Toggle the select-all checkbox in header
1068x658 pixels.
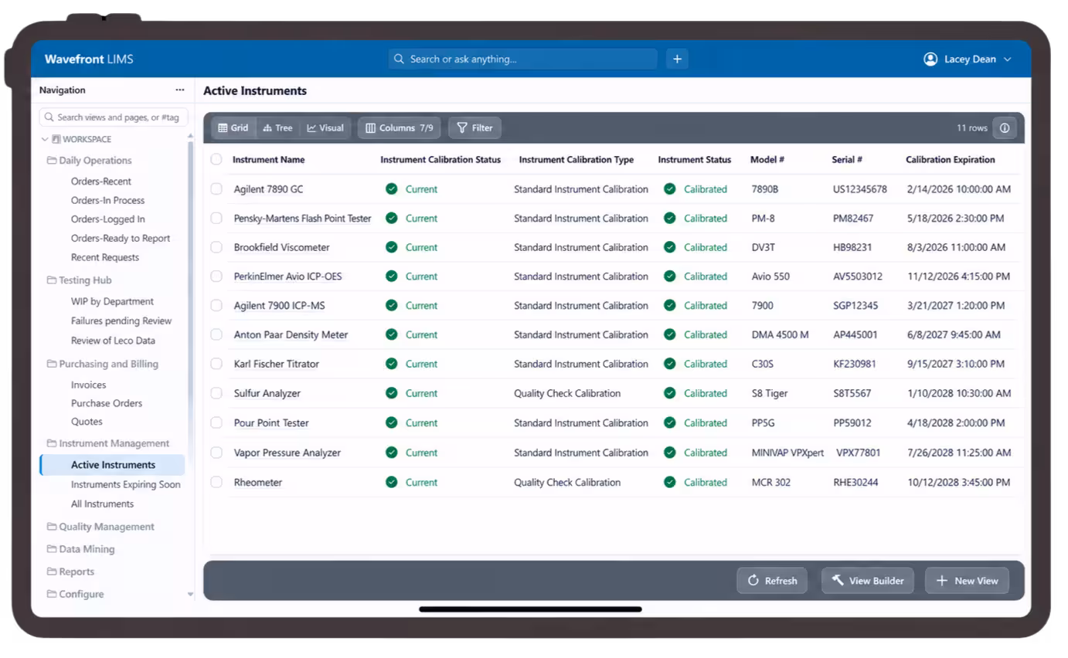coord(216,159)
